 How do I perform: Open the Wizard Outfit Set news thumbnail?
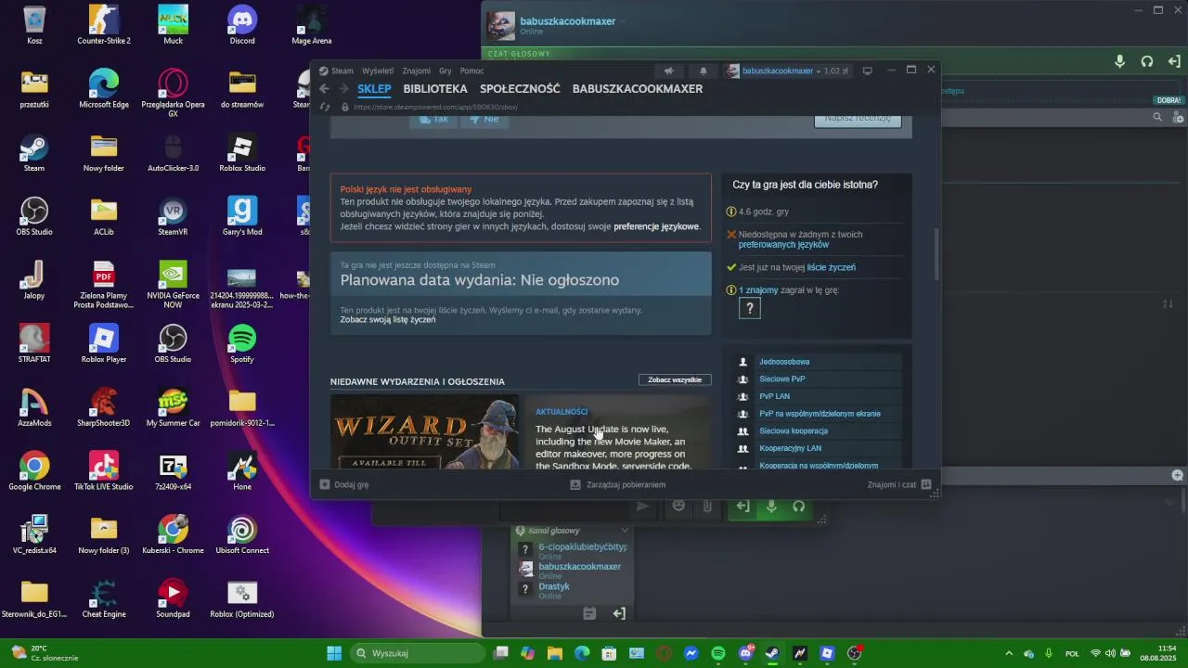[425, 432]
